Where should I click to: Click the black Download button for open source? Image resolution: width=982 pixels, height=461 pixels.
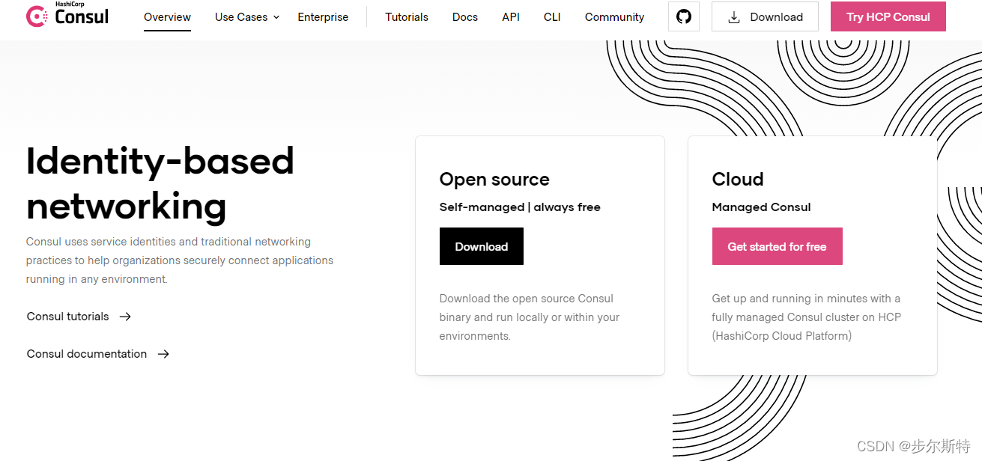(481, 246)
